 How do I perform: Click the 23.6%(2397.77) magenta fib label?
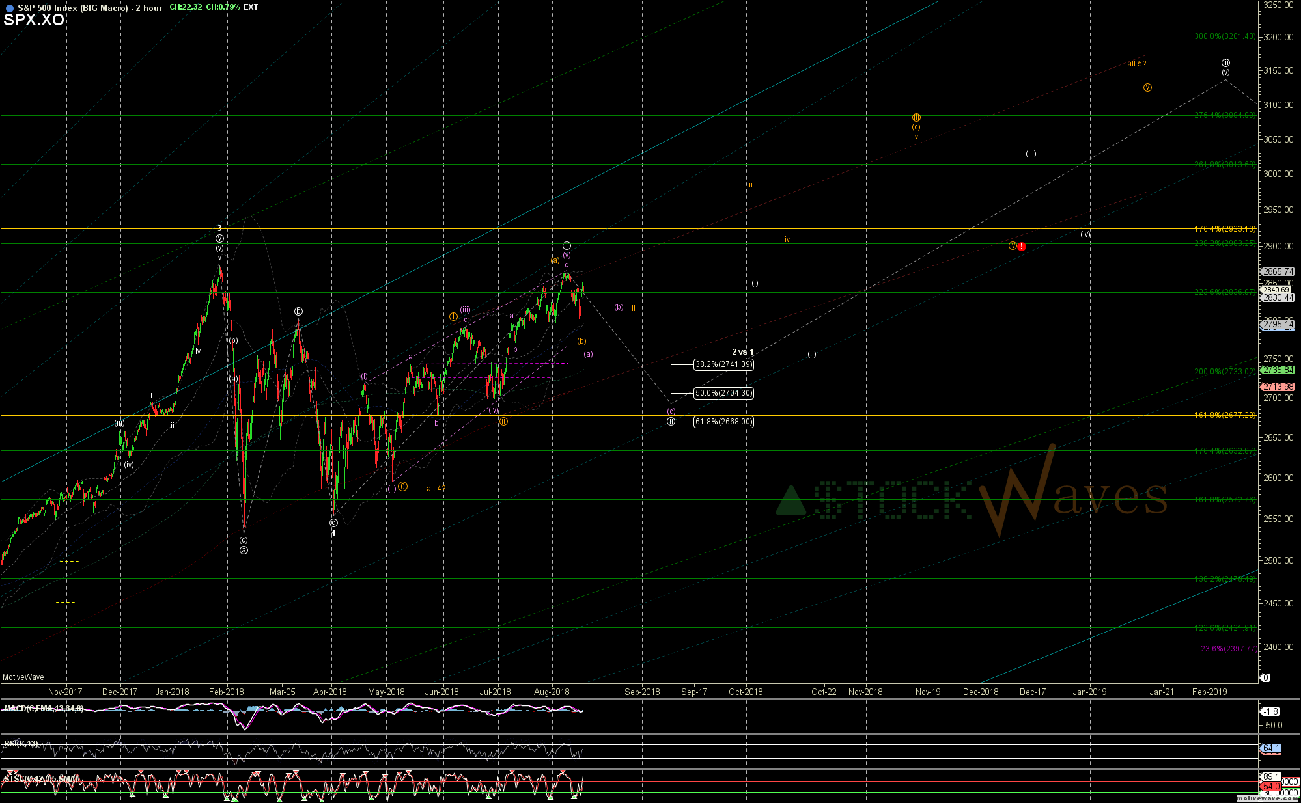[x=1229, y=649]
